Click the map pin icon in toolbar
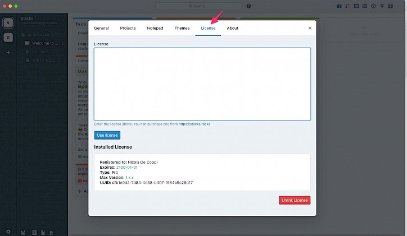This screenshot has height=236, width=407. 382,6
